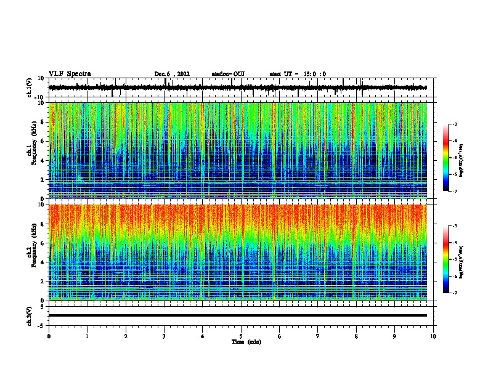Click time axis tick label '4'

pos(203,336)
